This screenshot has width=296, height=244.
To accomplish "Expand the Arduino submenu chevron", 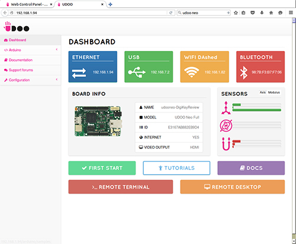I will click(57, 49).
